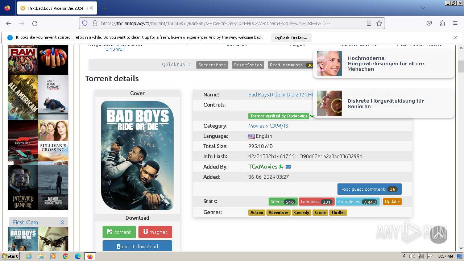Open Sullivan's Crossing sidebar poster

[x=53, y=142]
